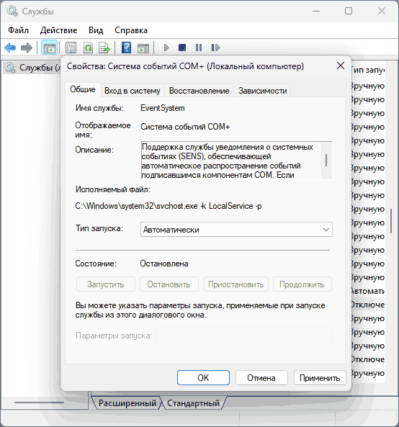Confirm the dialog with OK

coord(203,378)
